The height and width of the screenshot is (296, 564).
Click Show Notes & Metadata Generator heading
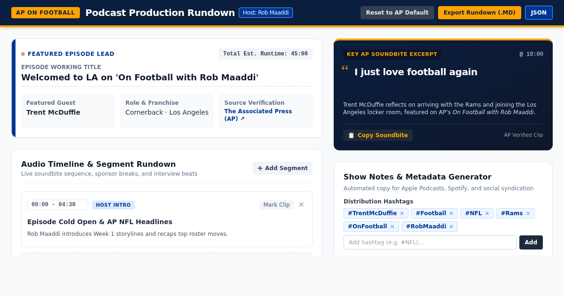(417, 177)
